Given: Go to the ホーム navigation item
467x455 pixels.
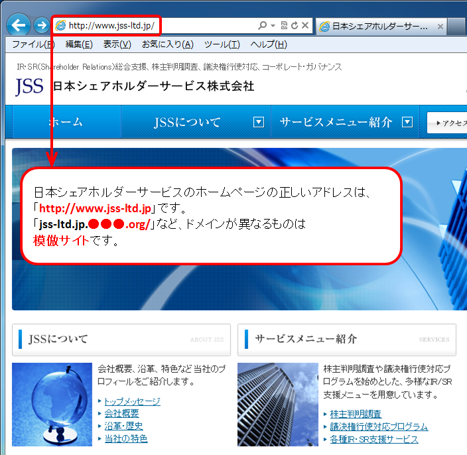Looking at the screenshot, I should point(66,122).
